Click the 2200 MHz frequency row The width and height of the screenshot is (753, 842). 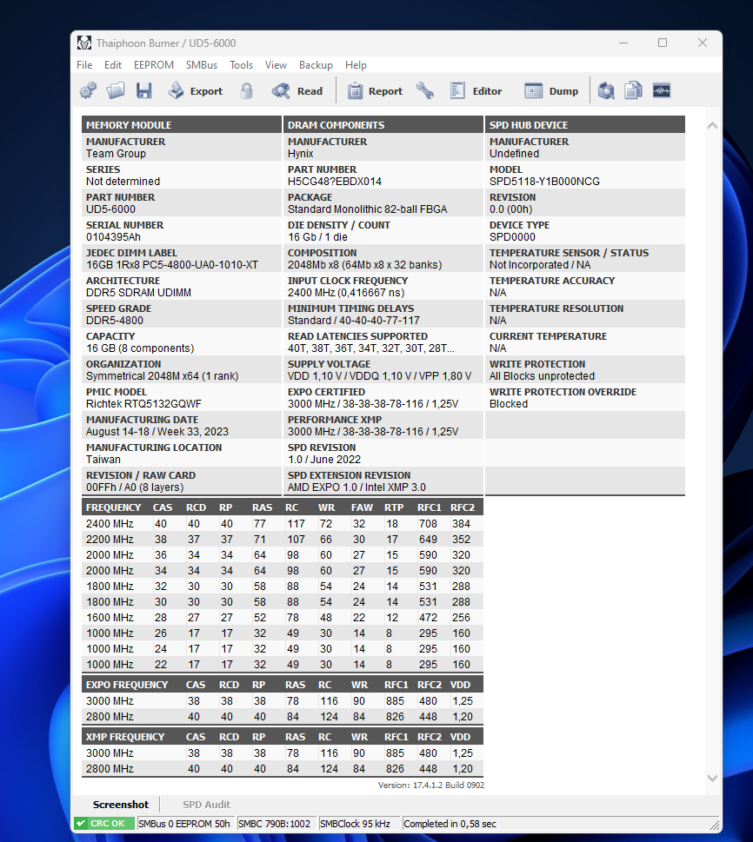(x=283, y=539)
